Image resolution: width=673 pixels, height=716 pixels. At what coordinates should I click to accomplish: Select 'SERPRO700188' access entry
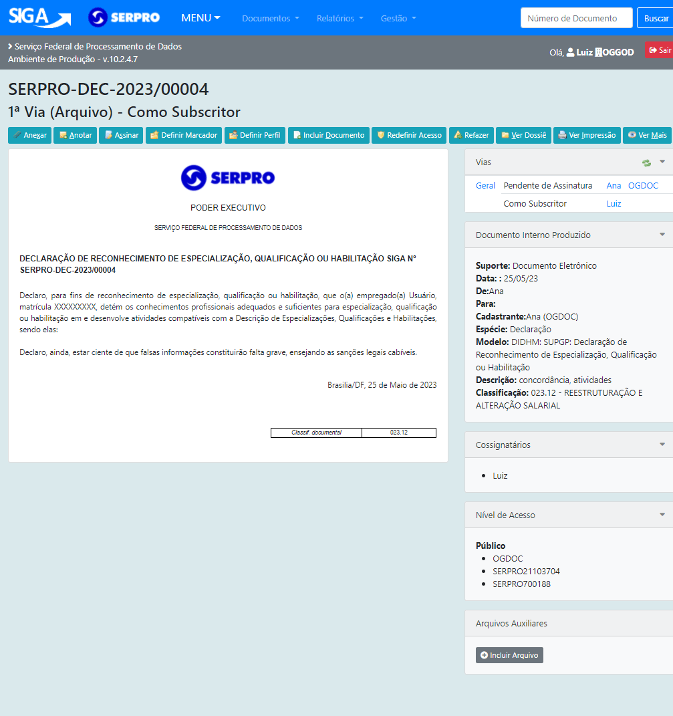521,584
